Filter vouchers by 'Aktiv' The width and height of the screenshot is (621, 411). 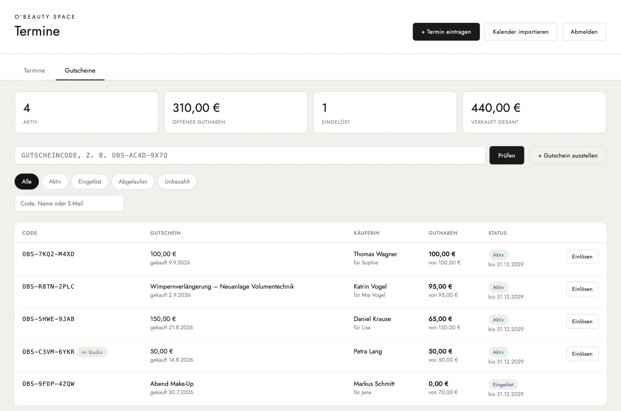[55, 182]
